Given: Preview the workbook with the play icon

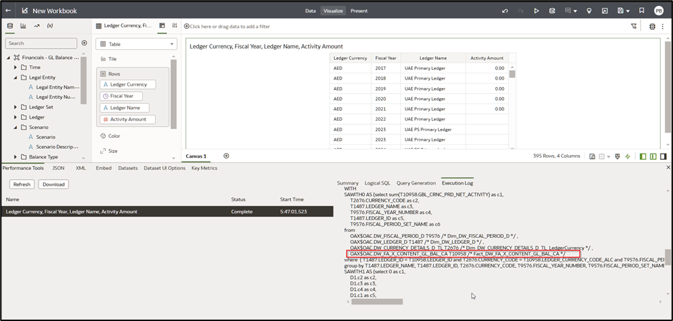Looking at the screenshot, I should (536, 11).
